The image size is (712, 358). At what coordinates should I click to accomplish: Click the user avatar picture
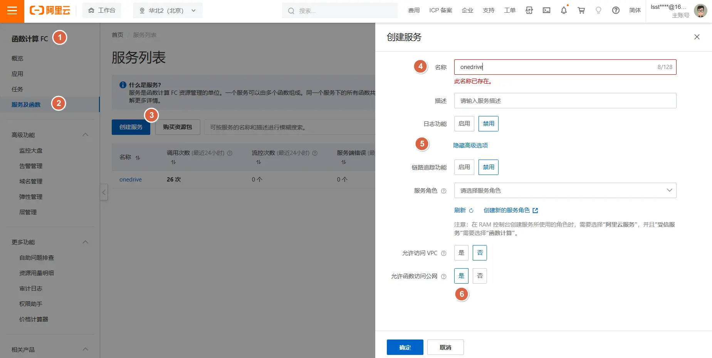tap(700, 11)
